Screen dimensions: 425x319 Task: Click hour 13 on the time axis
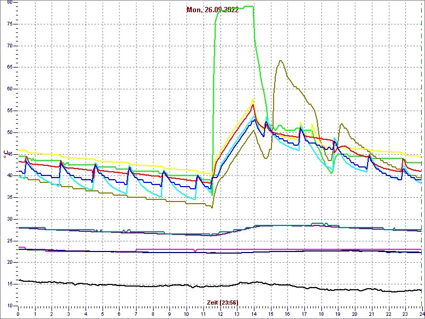point(236,314)
